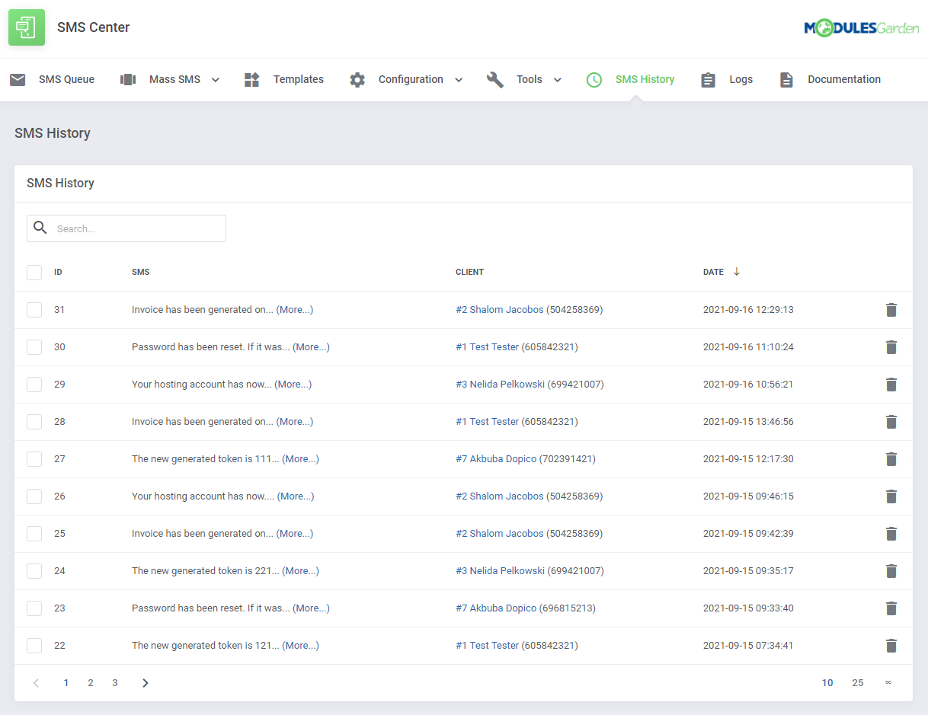The width and height of the screenshot is (928, 715).
Task: Click the Configuration gear icon
Action: point(357,79)
